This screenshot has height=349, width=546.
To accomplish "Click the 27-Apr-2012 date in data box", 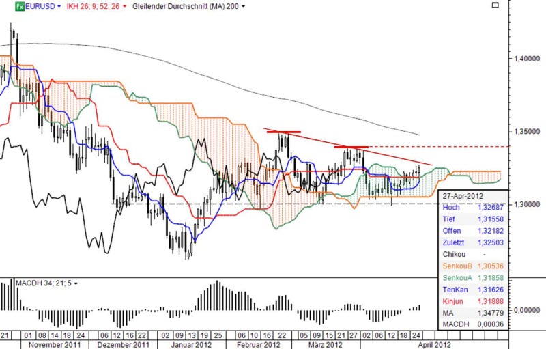I will pos(463,196).
